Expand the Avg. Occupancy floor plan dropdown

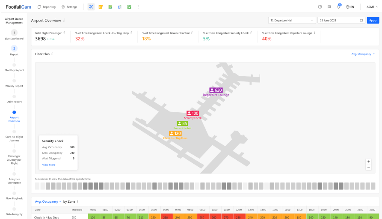point(363,54)
